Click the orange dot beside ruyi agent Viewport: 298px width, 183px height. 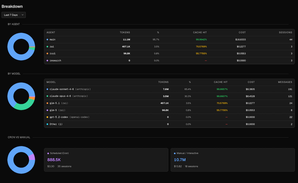coord(47,53)
